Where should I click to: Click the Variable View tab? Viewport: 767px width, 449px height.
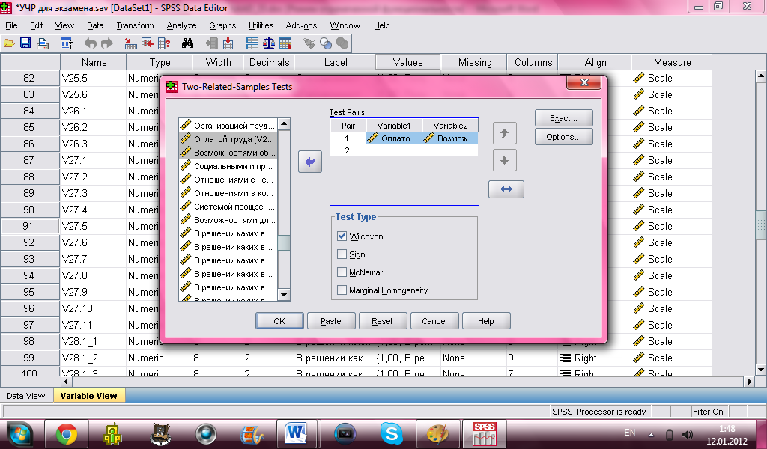point(88,396)
